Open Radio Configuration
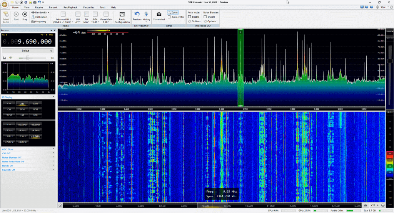 coord(122,17)
